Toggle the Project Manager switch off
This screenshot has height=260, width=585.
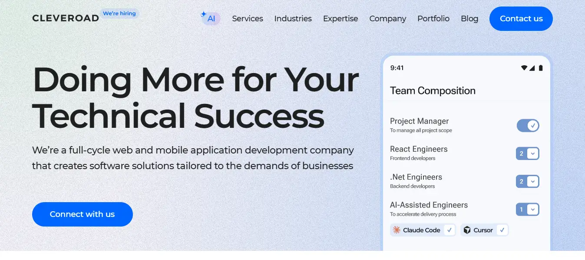(x=528, y=126)
